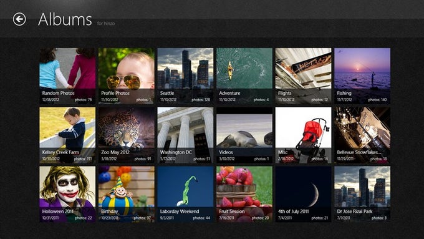Viewport: 424px width, 239px height.
Task: Click date 12/18/2012 on Random Photos
Action: (51, 100)
